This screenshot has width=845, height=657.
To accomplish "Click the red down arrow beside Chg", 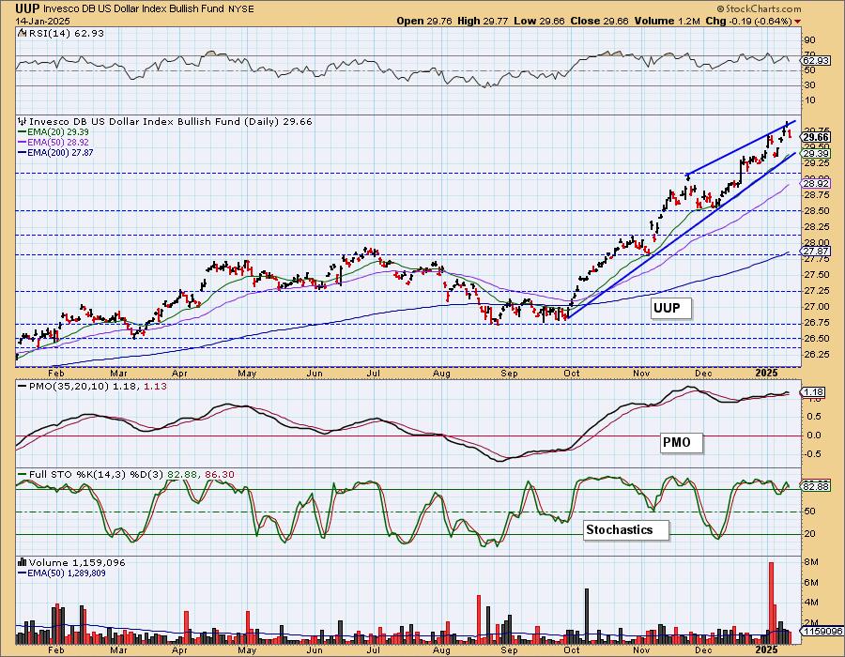I will (x=797, y=22).
